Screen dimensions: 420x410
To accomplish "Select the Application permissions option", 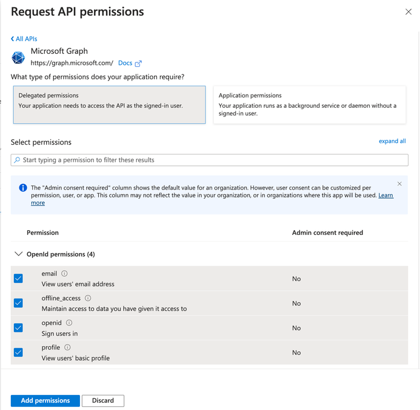I will coord(309,105).
